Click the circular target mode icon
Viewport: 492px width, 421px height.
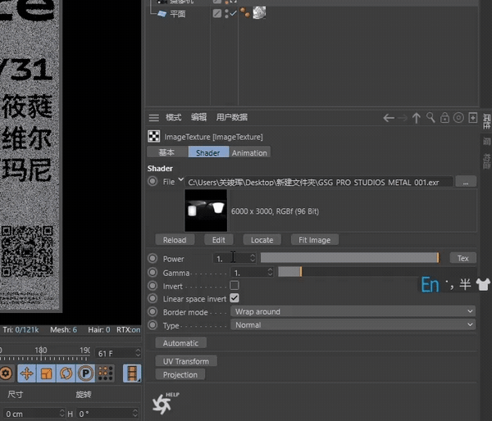[458, 118]
